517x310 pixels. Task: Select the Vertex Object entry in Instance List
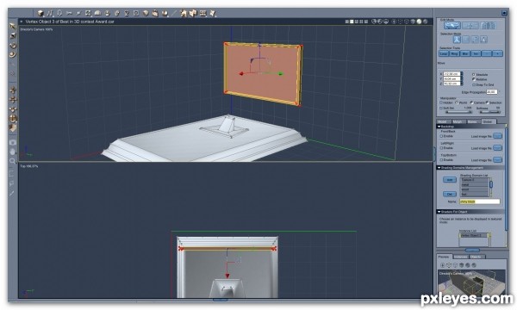coord(474,236)
